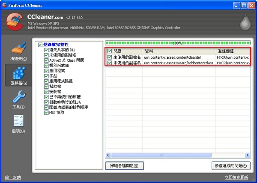This screenshot has height=183, width=257.
Task: Toggle ActiveX 及 Class 問題 checkbox
Action: (46, 60)
